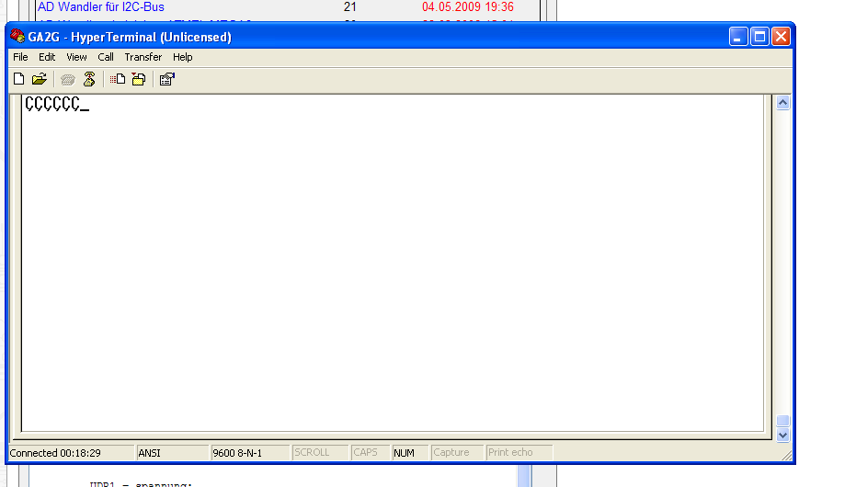Click the Print echo status bar entry
Image resolution: width=856 pixels, height=487 pixels.
pos(519,453)
